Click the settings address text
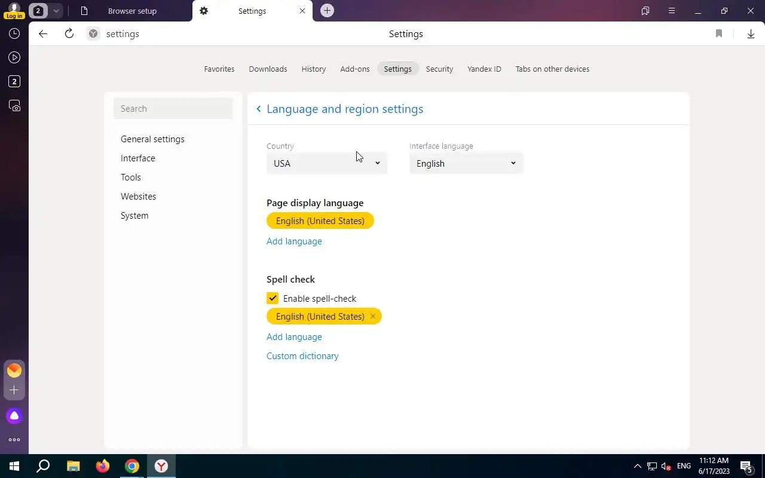 (123, 34)
